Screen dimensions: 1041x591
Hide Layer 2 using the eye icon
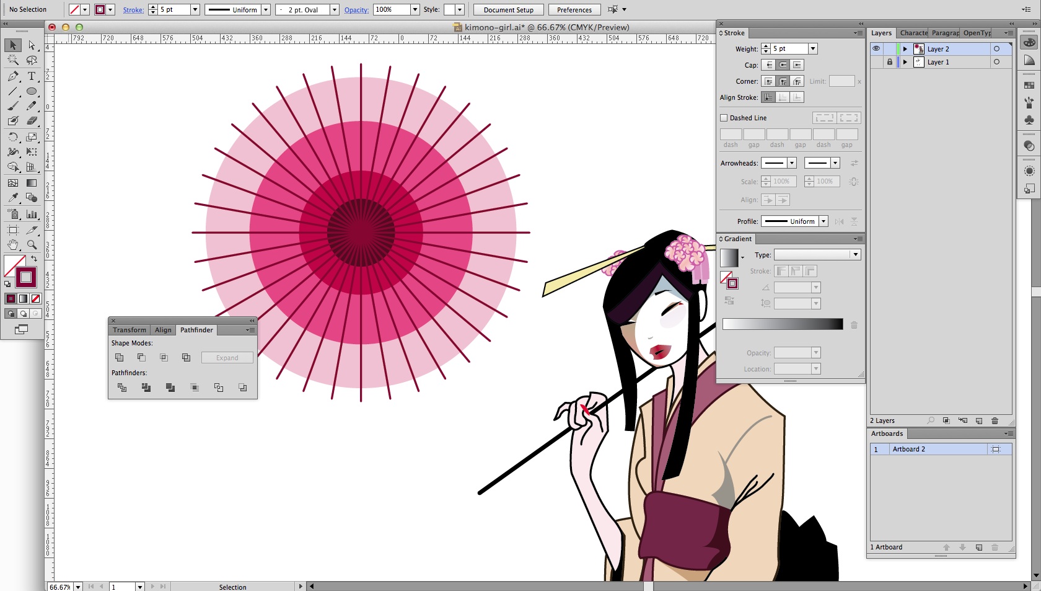[x=876, y=48]
